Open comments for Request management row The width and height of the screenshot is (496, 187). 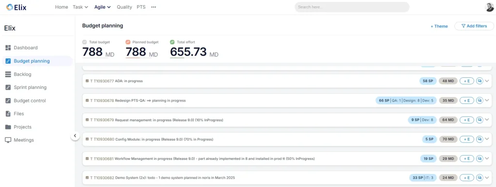pyautogui.click(x=480, y=120)
